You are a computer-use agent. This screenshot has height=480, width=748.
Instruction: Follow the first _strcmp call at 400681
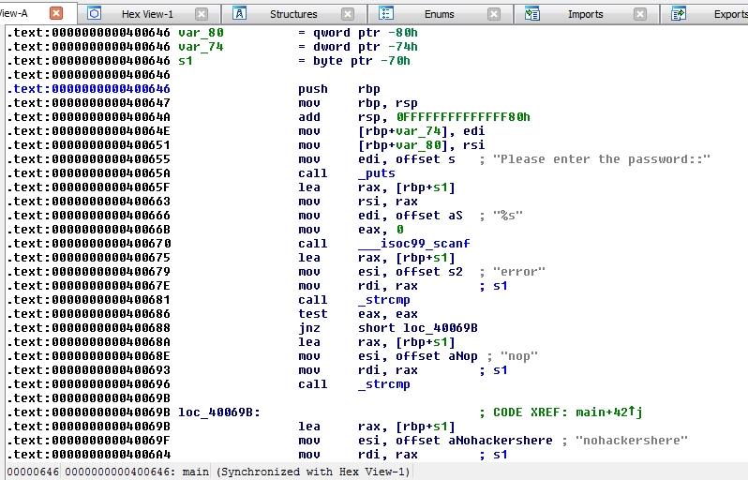coord(384,300)
